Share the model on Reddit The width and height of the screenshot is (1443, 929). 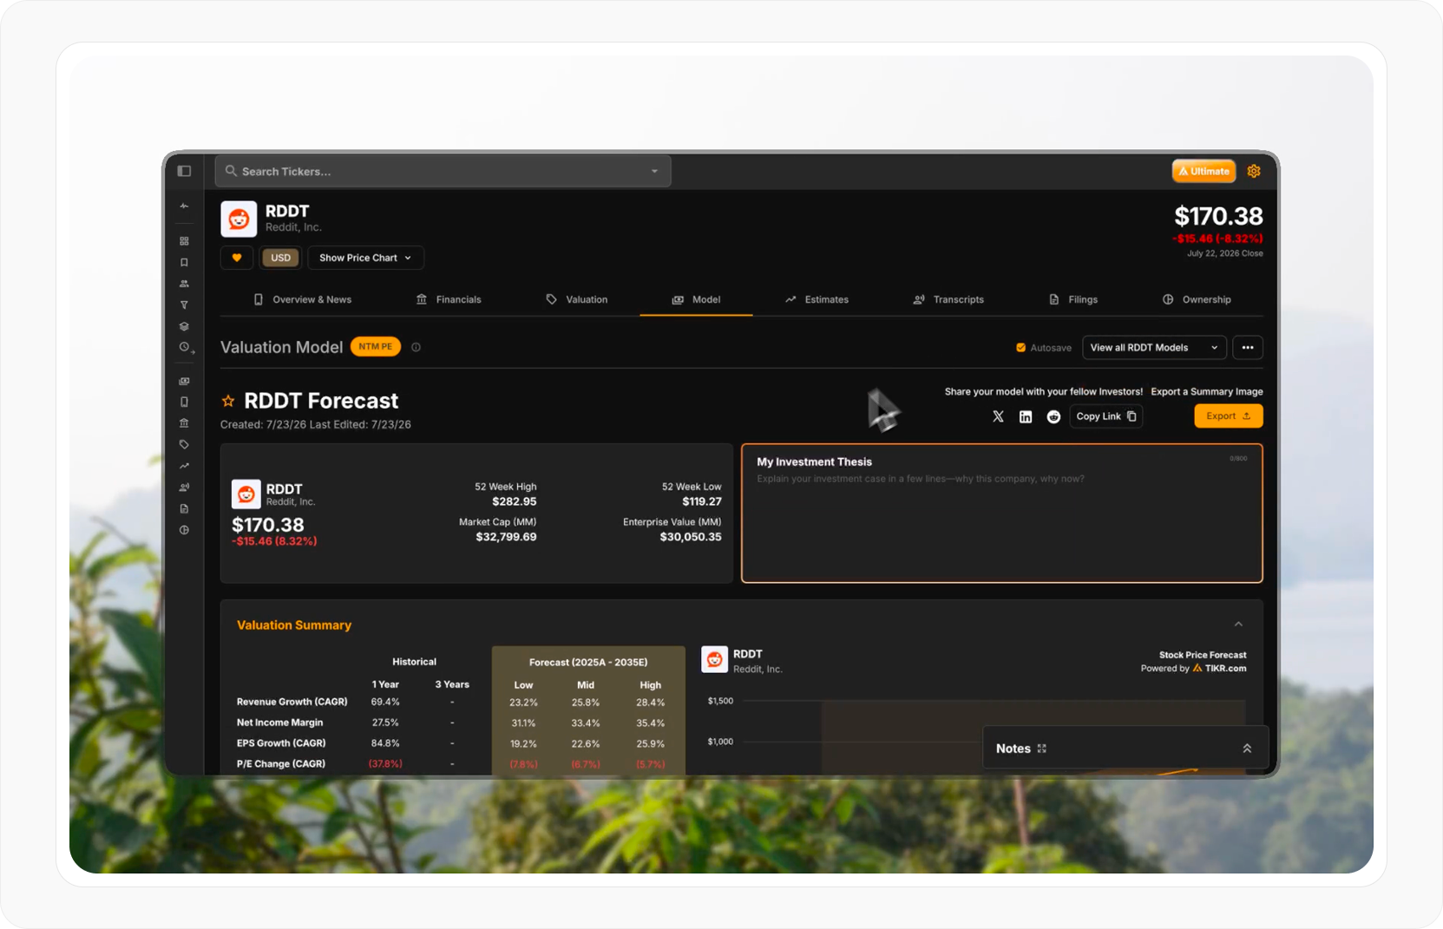1053,416
